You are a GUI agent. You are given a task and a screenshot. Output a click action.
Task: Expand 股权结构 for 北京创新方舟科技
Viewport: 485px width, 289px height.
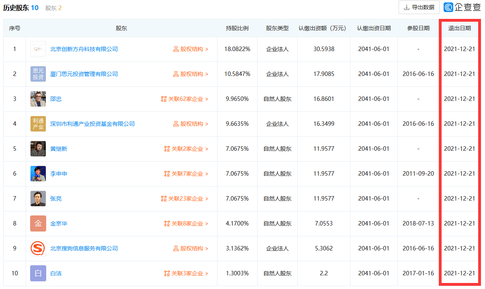click(x=191, y=49)
